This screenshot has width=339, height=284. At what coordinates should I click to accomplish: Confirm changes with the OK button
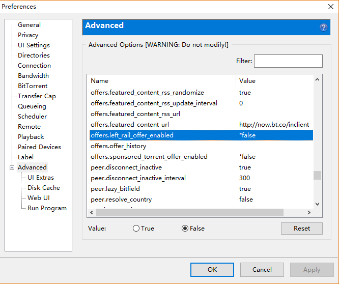212,270
